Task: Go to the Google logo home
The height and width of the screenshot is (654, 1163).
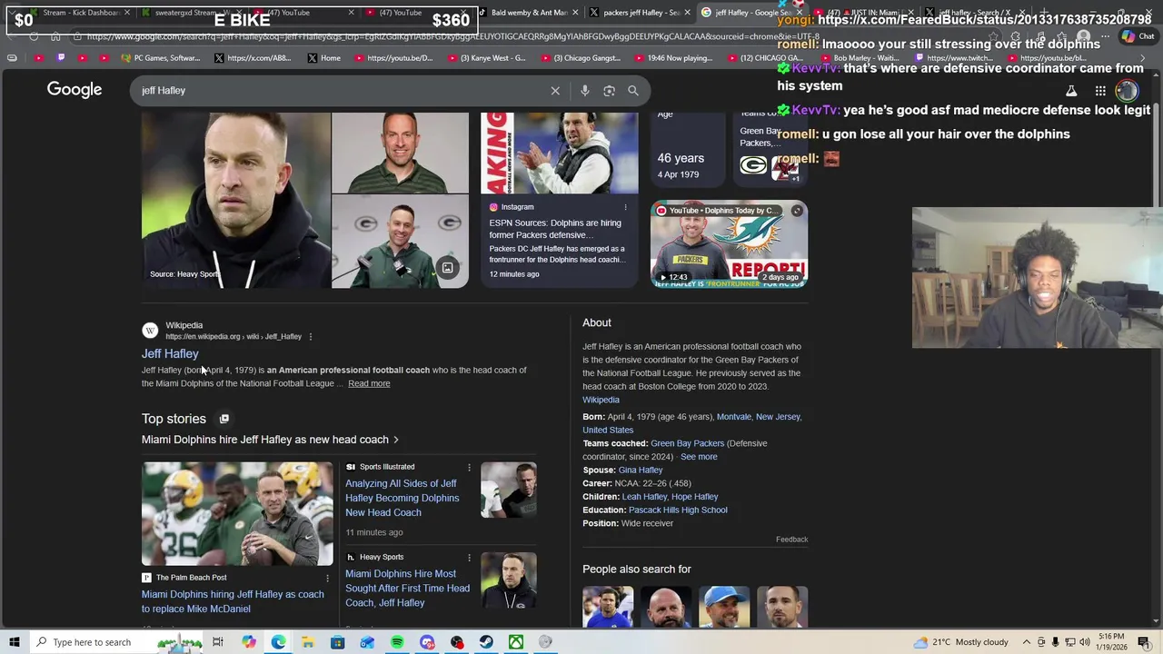Action: tap(75, 90)
